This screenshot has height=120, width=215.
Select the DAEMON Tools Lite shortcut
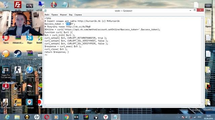[30, 72]
